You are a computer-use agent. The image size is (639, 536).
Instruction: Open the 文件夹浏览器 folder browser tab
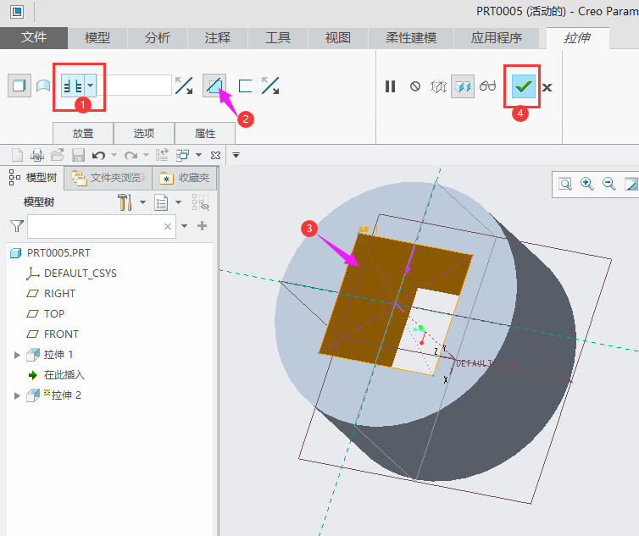pyautogui.click(x=110, y=178)
